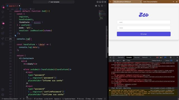
Task: Open a new browser tab with plus icon
Action: click(173, 2)
